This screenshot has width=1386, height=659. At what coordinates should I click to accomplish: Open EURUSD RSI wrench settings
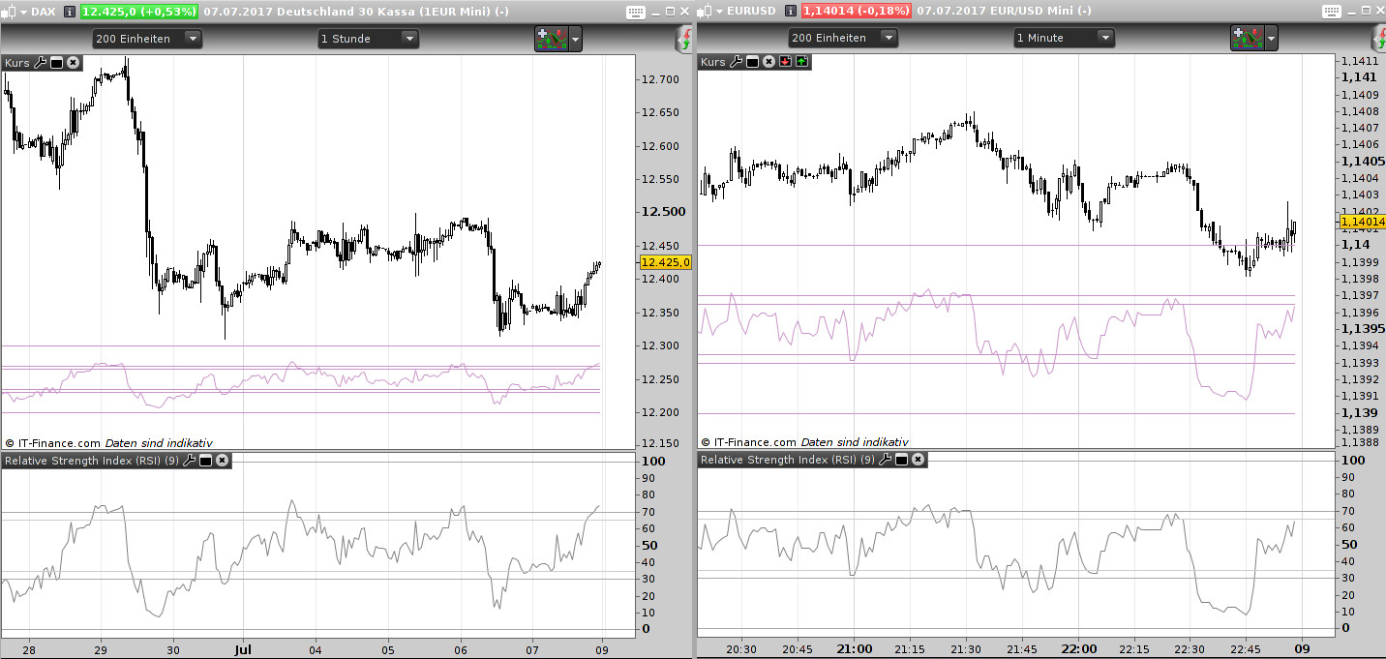click(885, 460)
